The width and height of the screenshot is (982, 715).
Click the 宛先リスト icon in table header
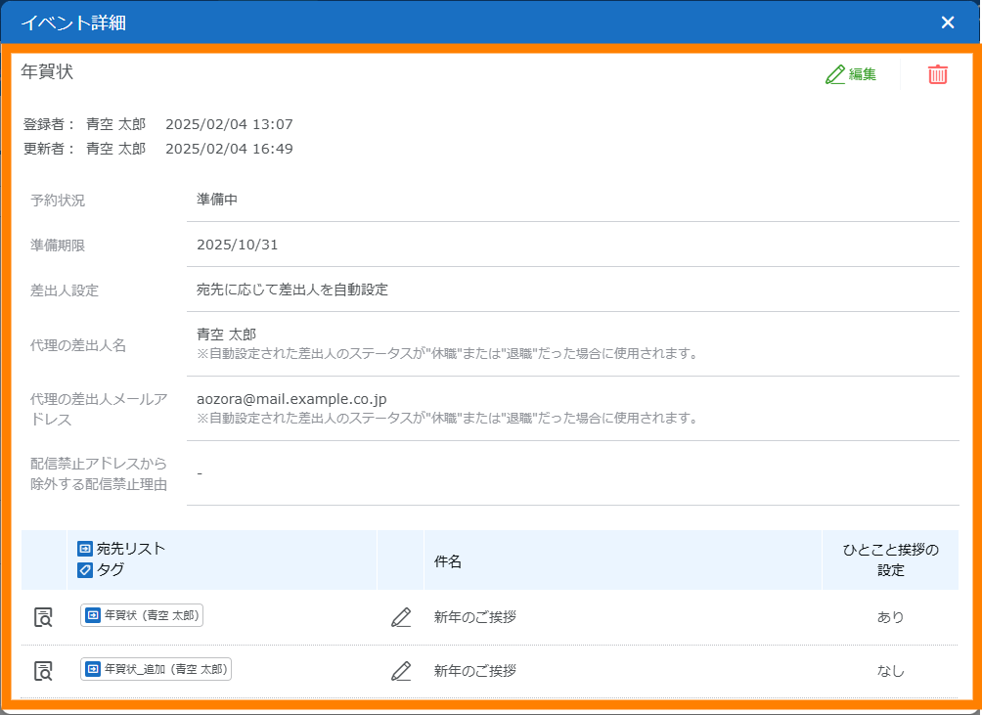[85, 549]
